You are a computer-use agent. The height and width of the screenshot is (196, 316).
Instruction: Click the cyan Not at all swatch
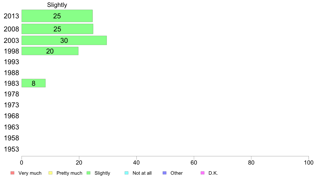(126, 173)
